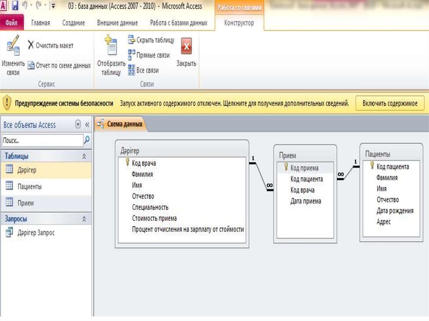Viewport: 429px width, 321px height.
Task: Click the red Закрыть icon
Action: click(x=186, y=46)
